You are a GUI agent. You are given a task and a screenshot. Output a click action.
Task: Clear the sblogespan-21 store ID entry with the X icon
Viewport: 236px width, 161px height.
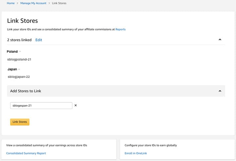(x=76, y=105)
